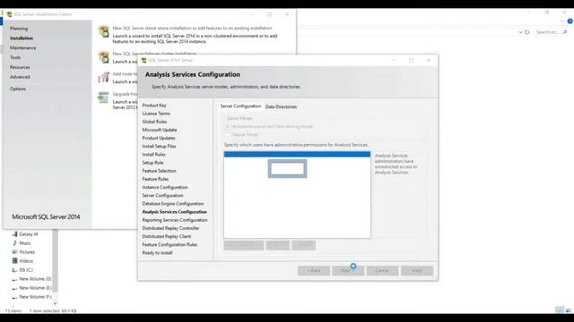Click the SQL Server Installation Center title icon
The width and height of the screenshot is (574, 322).
point(10,14)
